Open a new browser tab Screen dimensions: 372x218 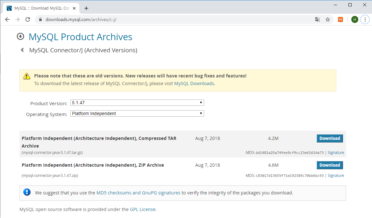point(86,8)
